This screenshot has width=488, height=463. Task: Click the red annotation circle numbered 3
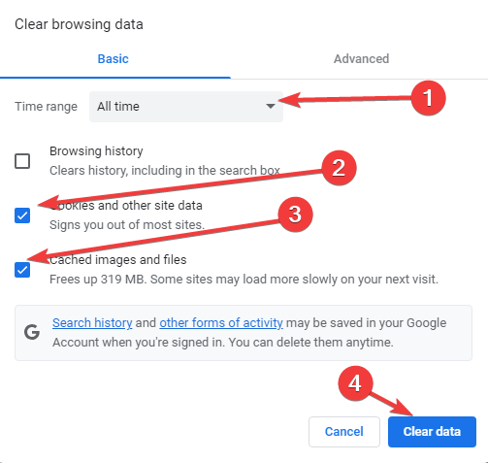pyautogui.click(x=295, y=215)
